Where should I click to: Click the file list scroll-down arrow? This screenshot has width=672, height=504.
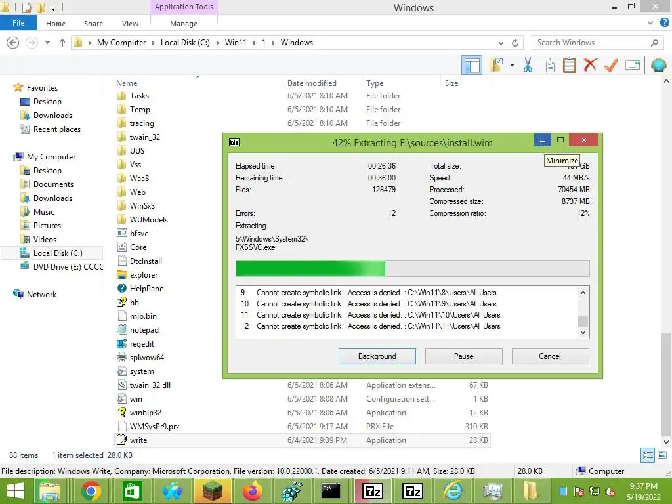click(x=666, y=442)
